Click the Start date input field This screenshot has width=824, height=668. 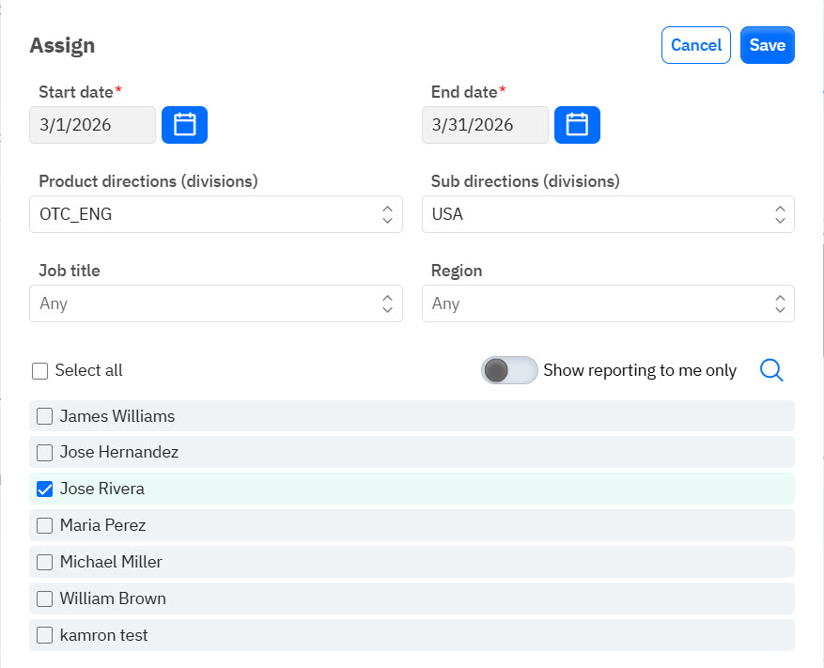pyautogui.click(x=92, y=125)
